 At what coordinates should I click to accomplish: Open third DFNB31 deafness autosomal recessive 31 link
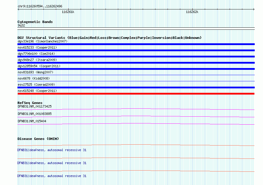pos(52,176)
